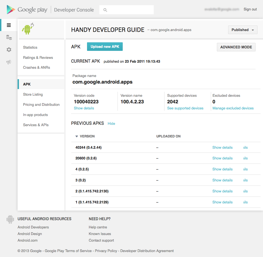
Task: Click the grey Android footer icon
Action: (10, 219)
